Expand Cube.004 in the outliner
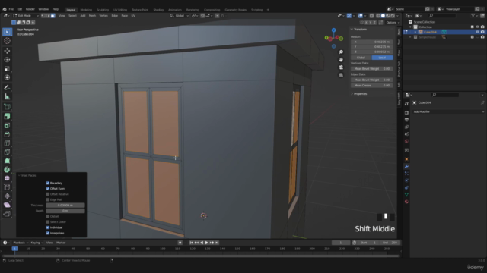The height and width of the screenshot is (273, 487). point(415,32)
